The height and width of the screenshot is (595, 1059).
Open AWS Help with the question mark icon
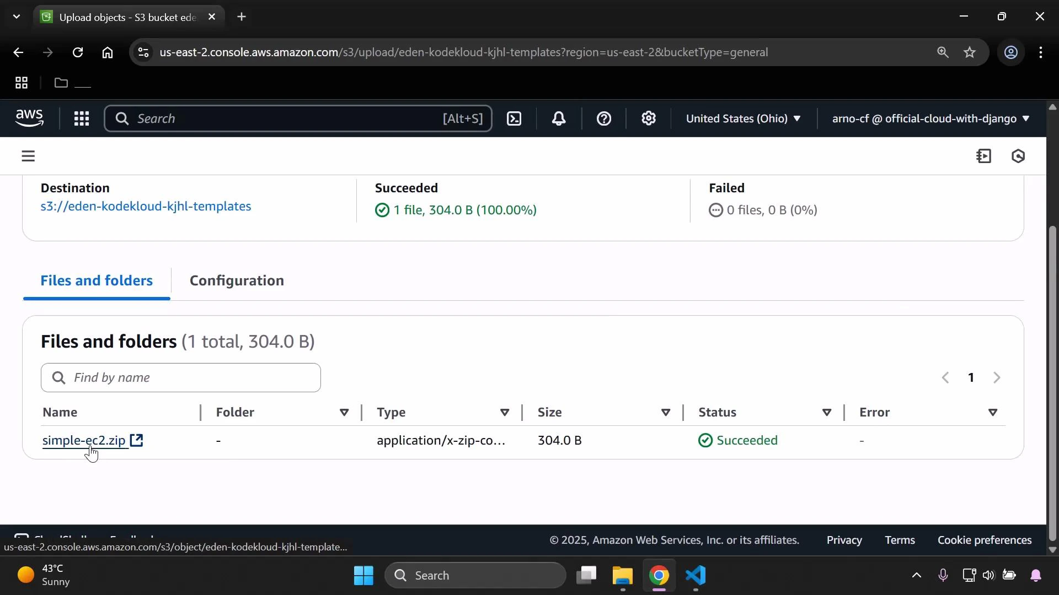click(605, 118)
